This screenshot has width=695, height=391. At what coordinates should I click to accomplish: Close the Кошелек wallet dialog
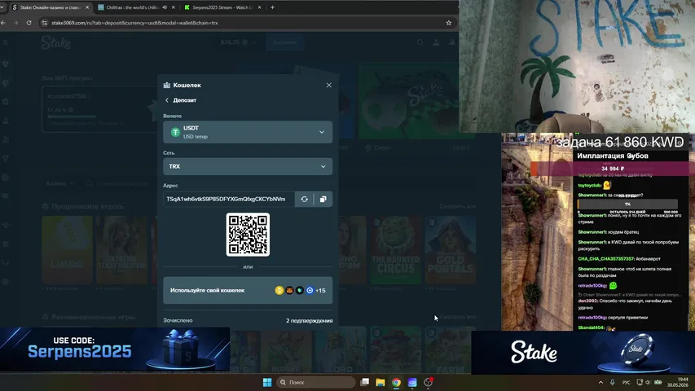pos(328,85)
